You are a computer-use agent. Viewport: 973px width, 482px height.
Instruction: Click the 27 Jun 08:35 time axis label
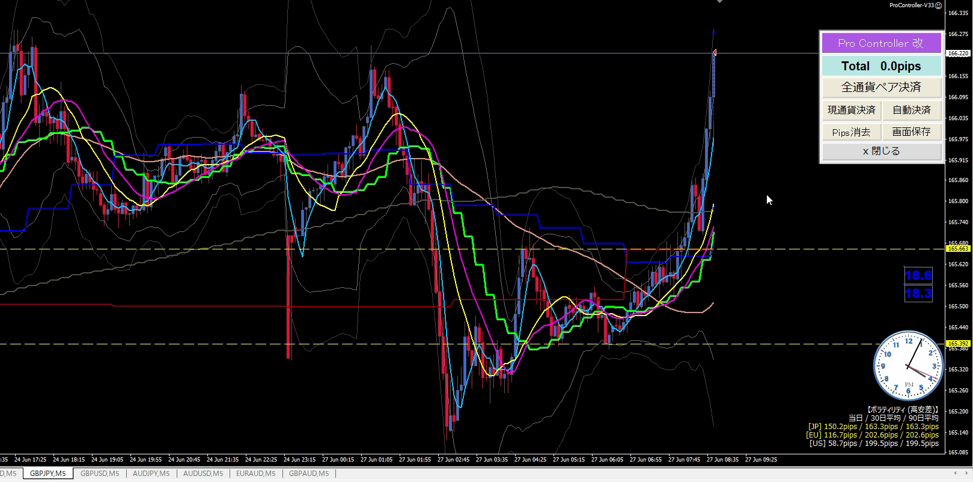pyautogui.click(x=722, y=459)
